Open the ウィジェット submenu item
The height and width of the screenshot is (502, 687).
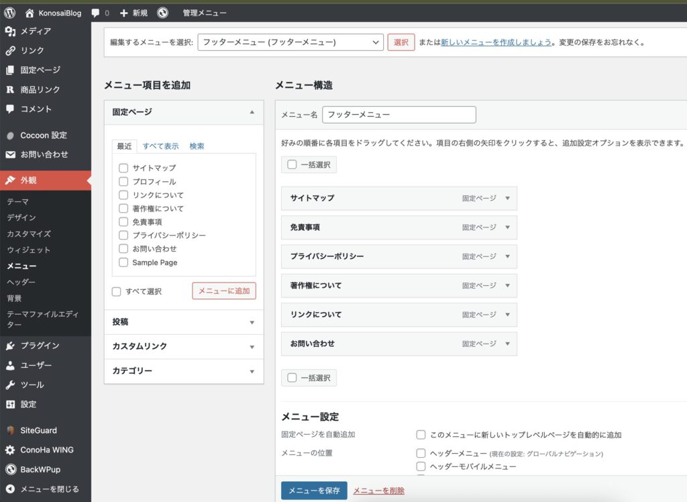pyautogui.click(x=29, y=250)
